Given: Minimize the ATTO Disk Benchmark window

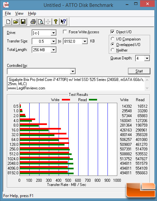Looking at the screenshot, I should (x=127, y=4).
